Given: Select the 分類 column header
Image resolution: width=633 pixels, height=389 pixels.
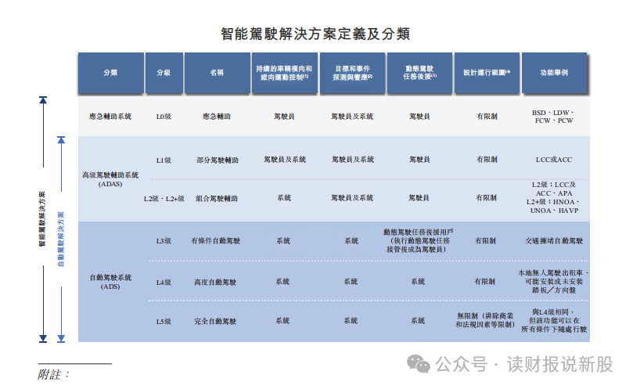Looking at the screenshot, I should point(110,73).
